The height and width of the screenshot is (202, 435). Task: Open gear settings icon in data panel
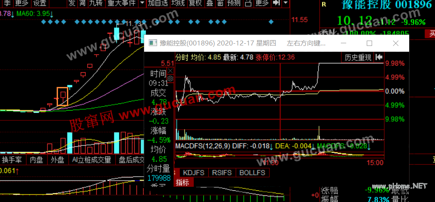point(170,78)
